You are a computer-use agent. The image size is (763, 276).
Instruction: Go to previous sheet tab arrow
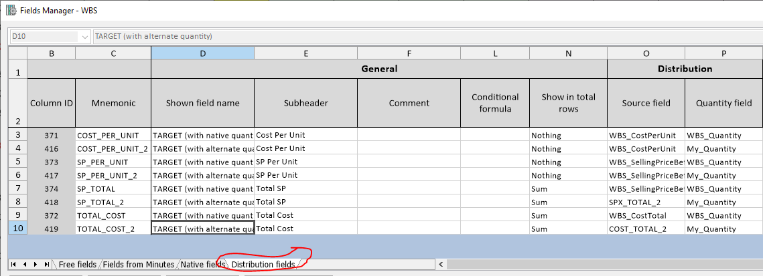click(x=24, y=265)
